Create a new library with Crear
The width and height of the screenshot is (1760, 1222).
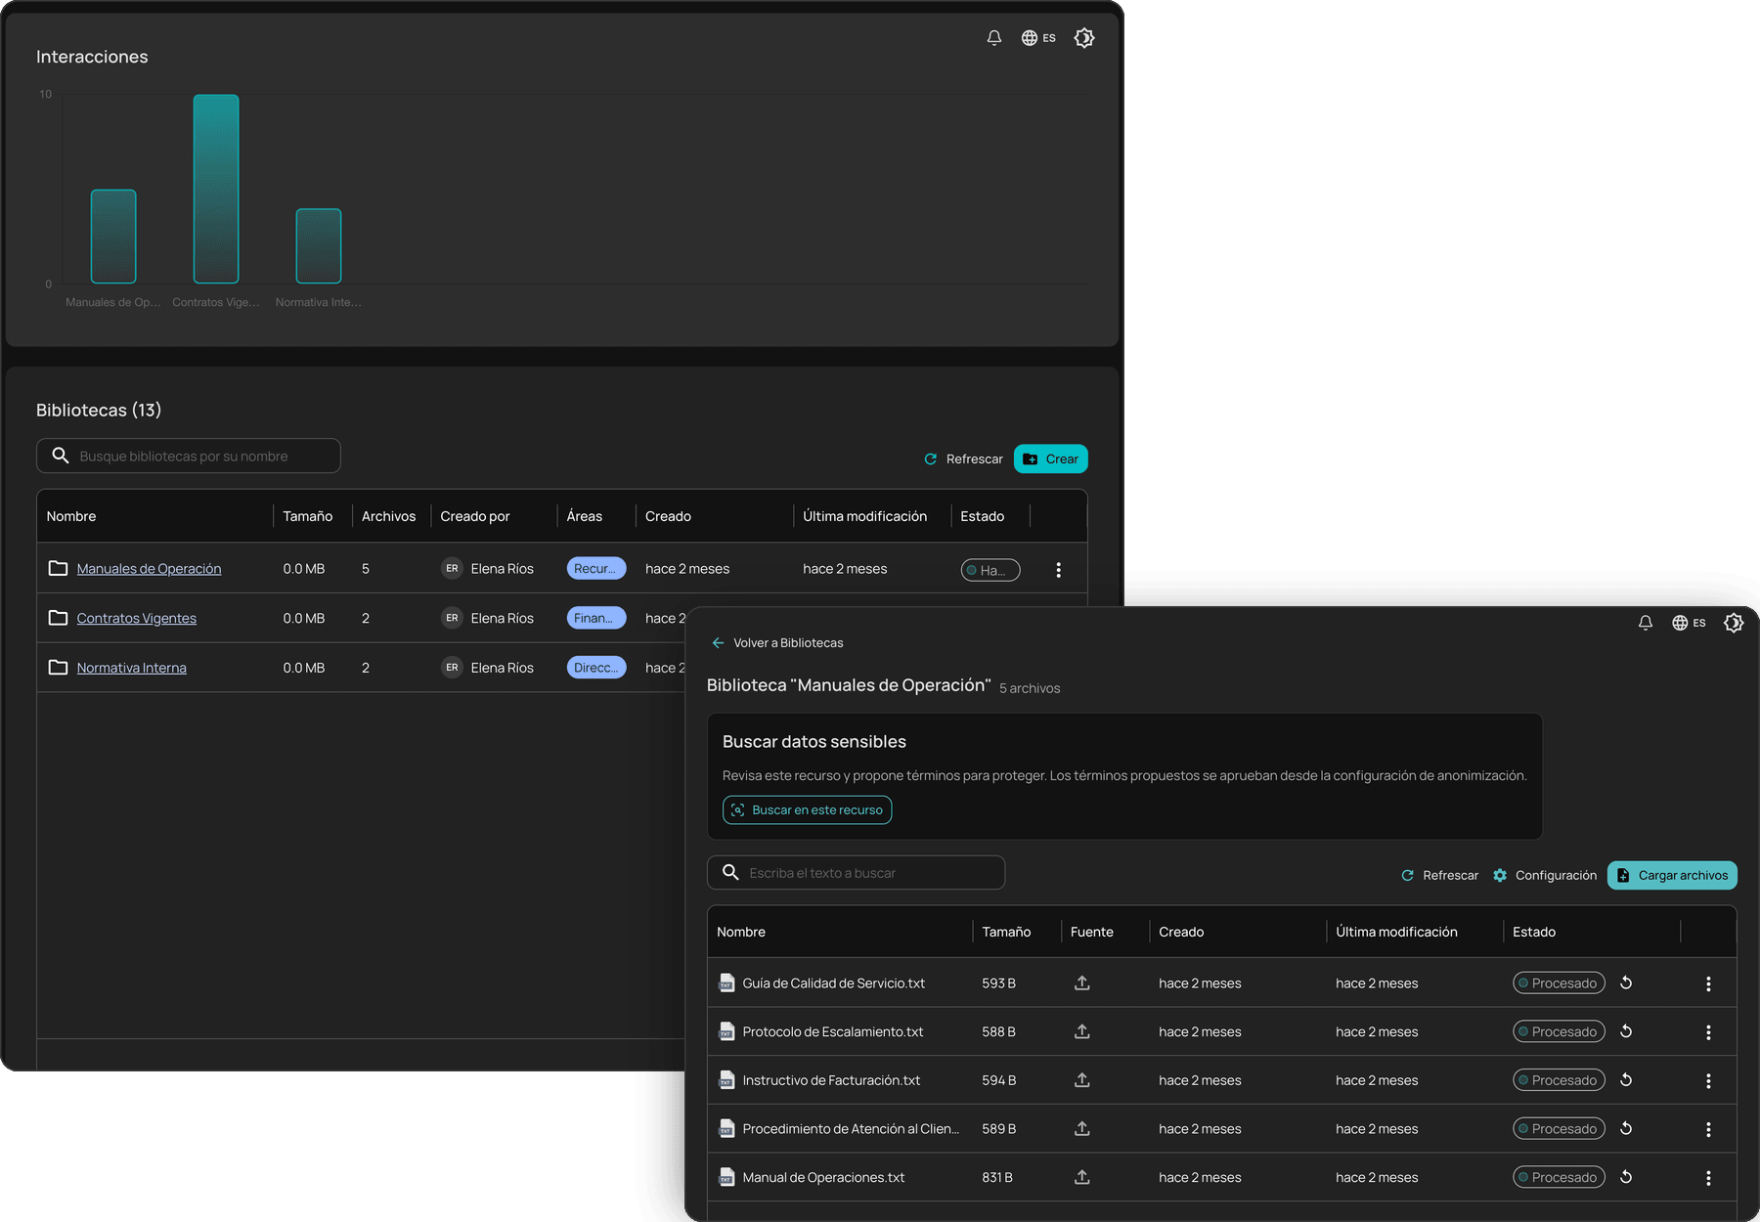[1051, 458]
